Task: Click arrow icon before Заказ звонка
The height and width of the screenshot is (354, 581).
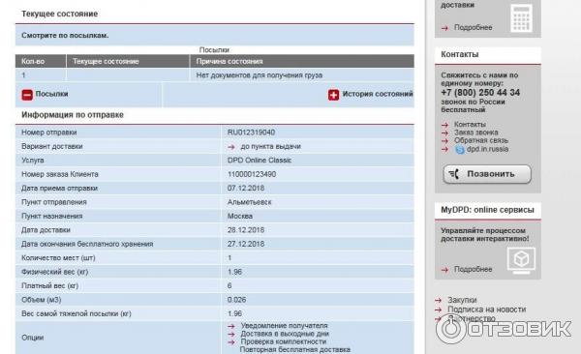Action: [444, 133]
